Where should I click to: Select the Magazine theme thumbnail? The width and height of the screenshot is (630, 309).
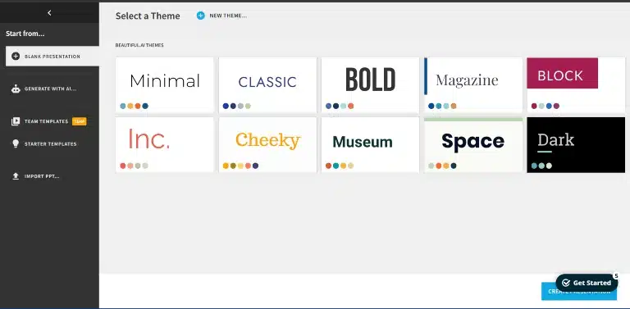pyautogui.click(x=473, y=84)
